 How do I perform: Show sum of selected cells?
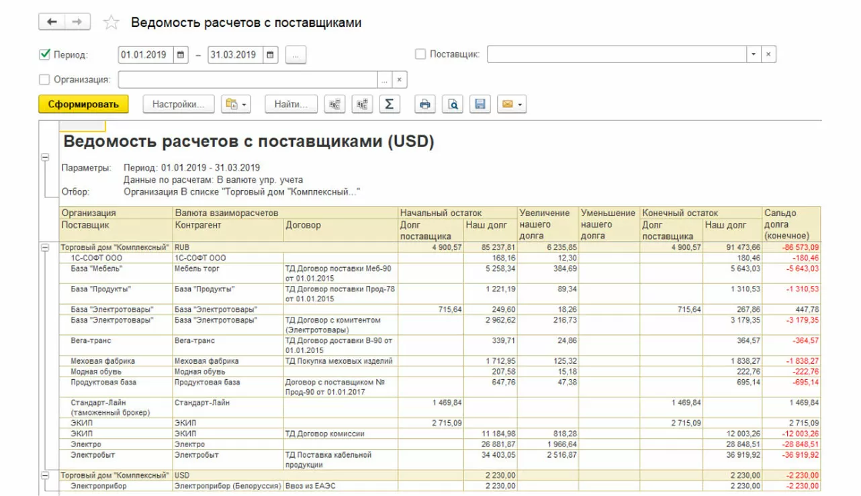click(x=390, y=104)
